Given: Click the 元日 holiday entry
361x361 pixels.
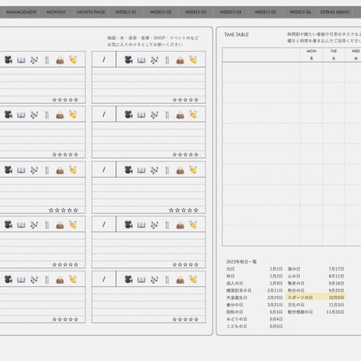Looking at the screenshot, I should click(x=231, y=269).
